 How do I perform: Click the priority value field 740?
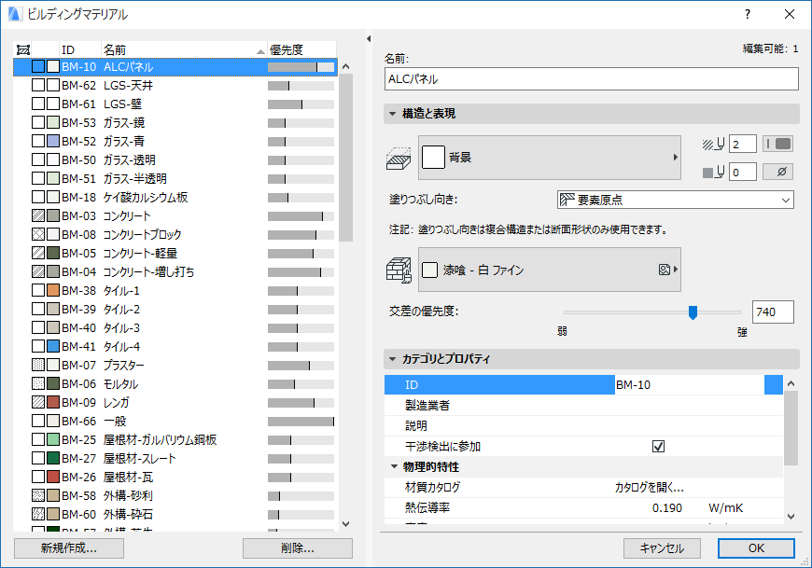click(x=773, y=312)
